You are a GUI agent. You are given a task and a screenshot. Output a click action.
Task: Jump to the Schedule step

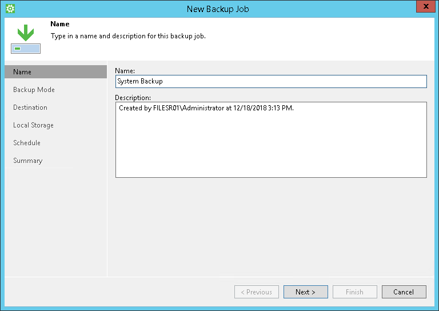[27, 143]
